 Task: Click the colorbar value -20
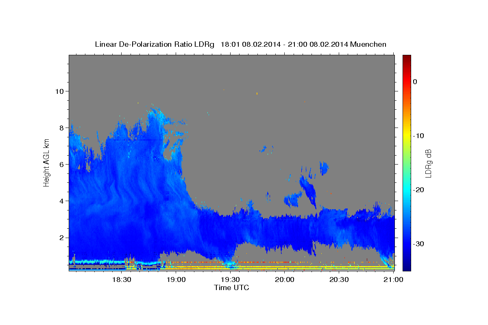418,190
